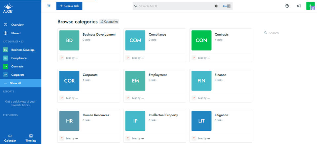Open the Litigation card title
Image resolution: width=317 pixels, height=144 pixels.
[x=221, y=115]
